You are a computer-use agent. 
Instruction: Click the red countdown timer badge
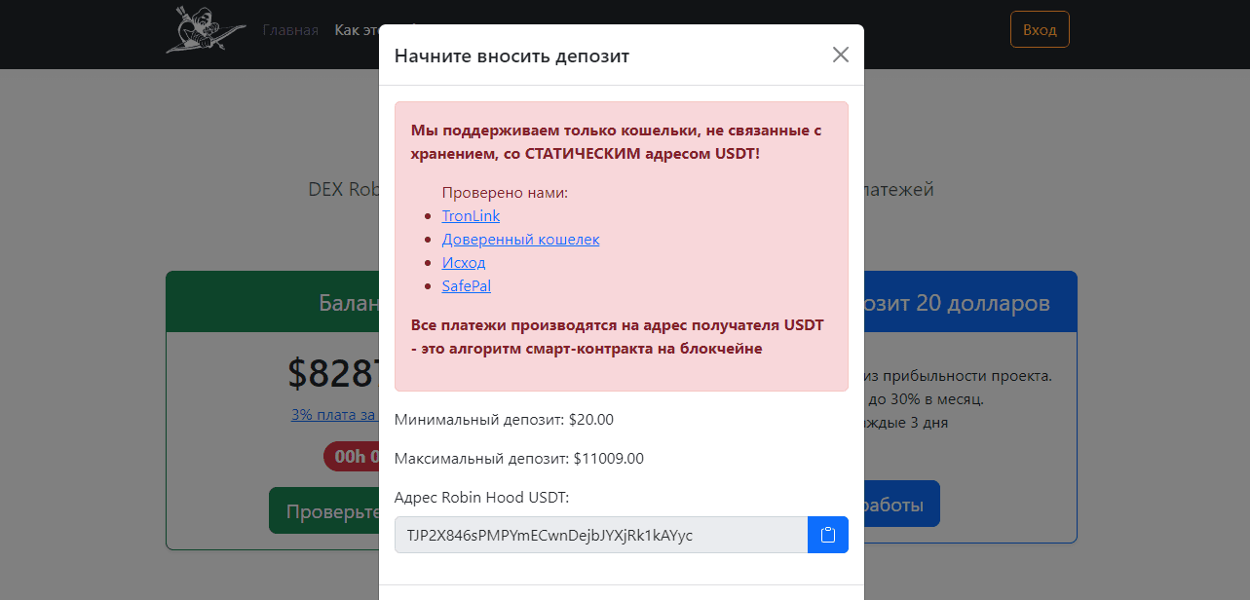click(351, 456)
